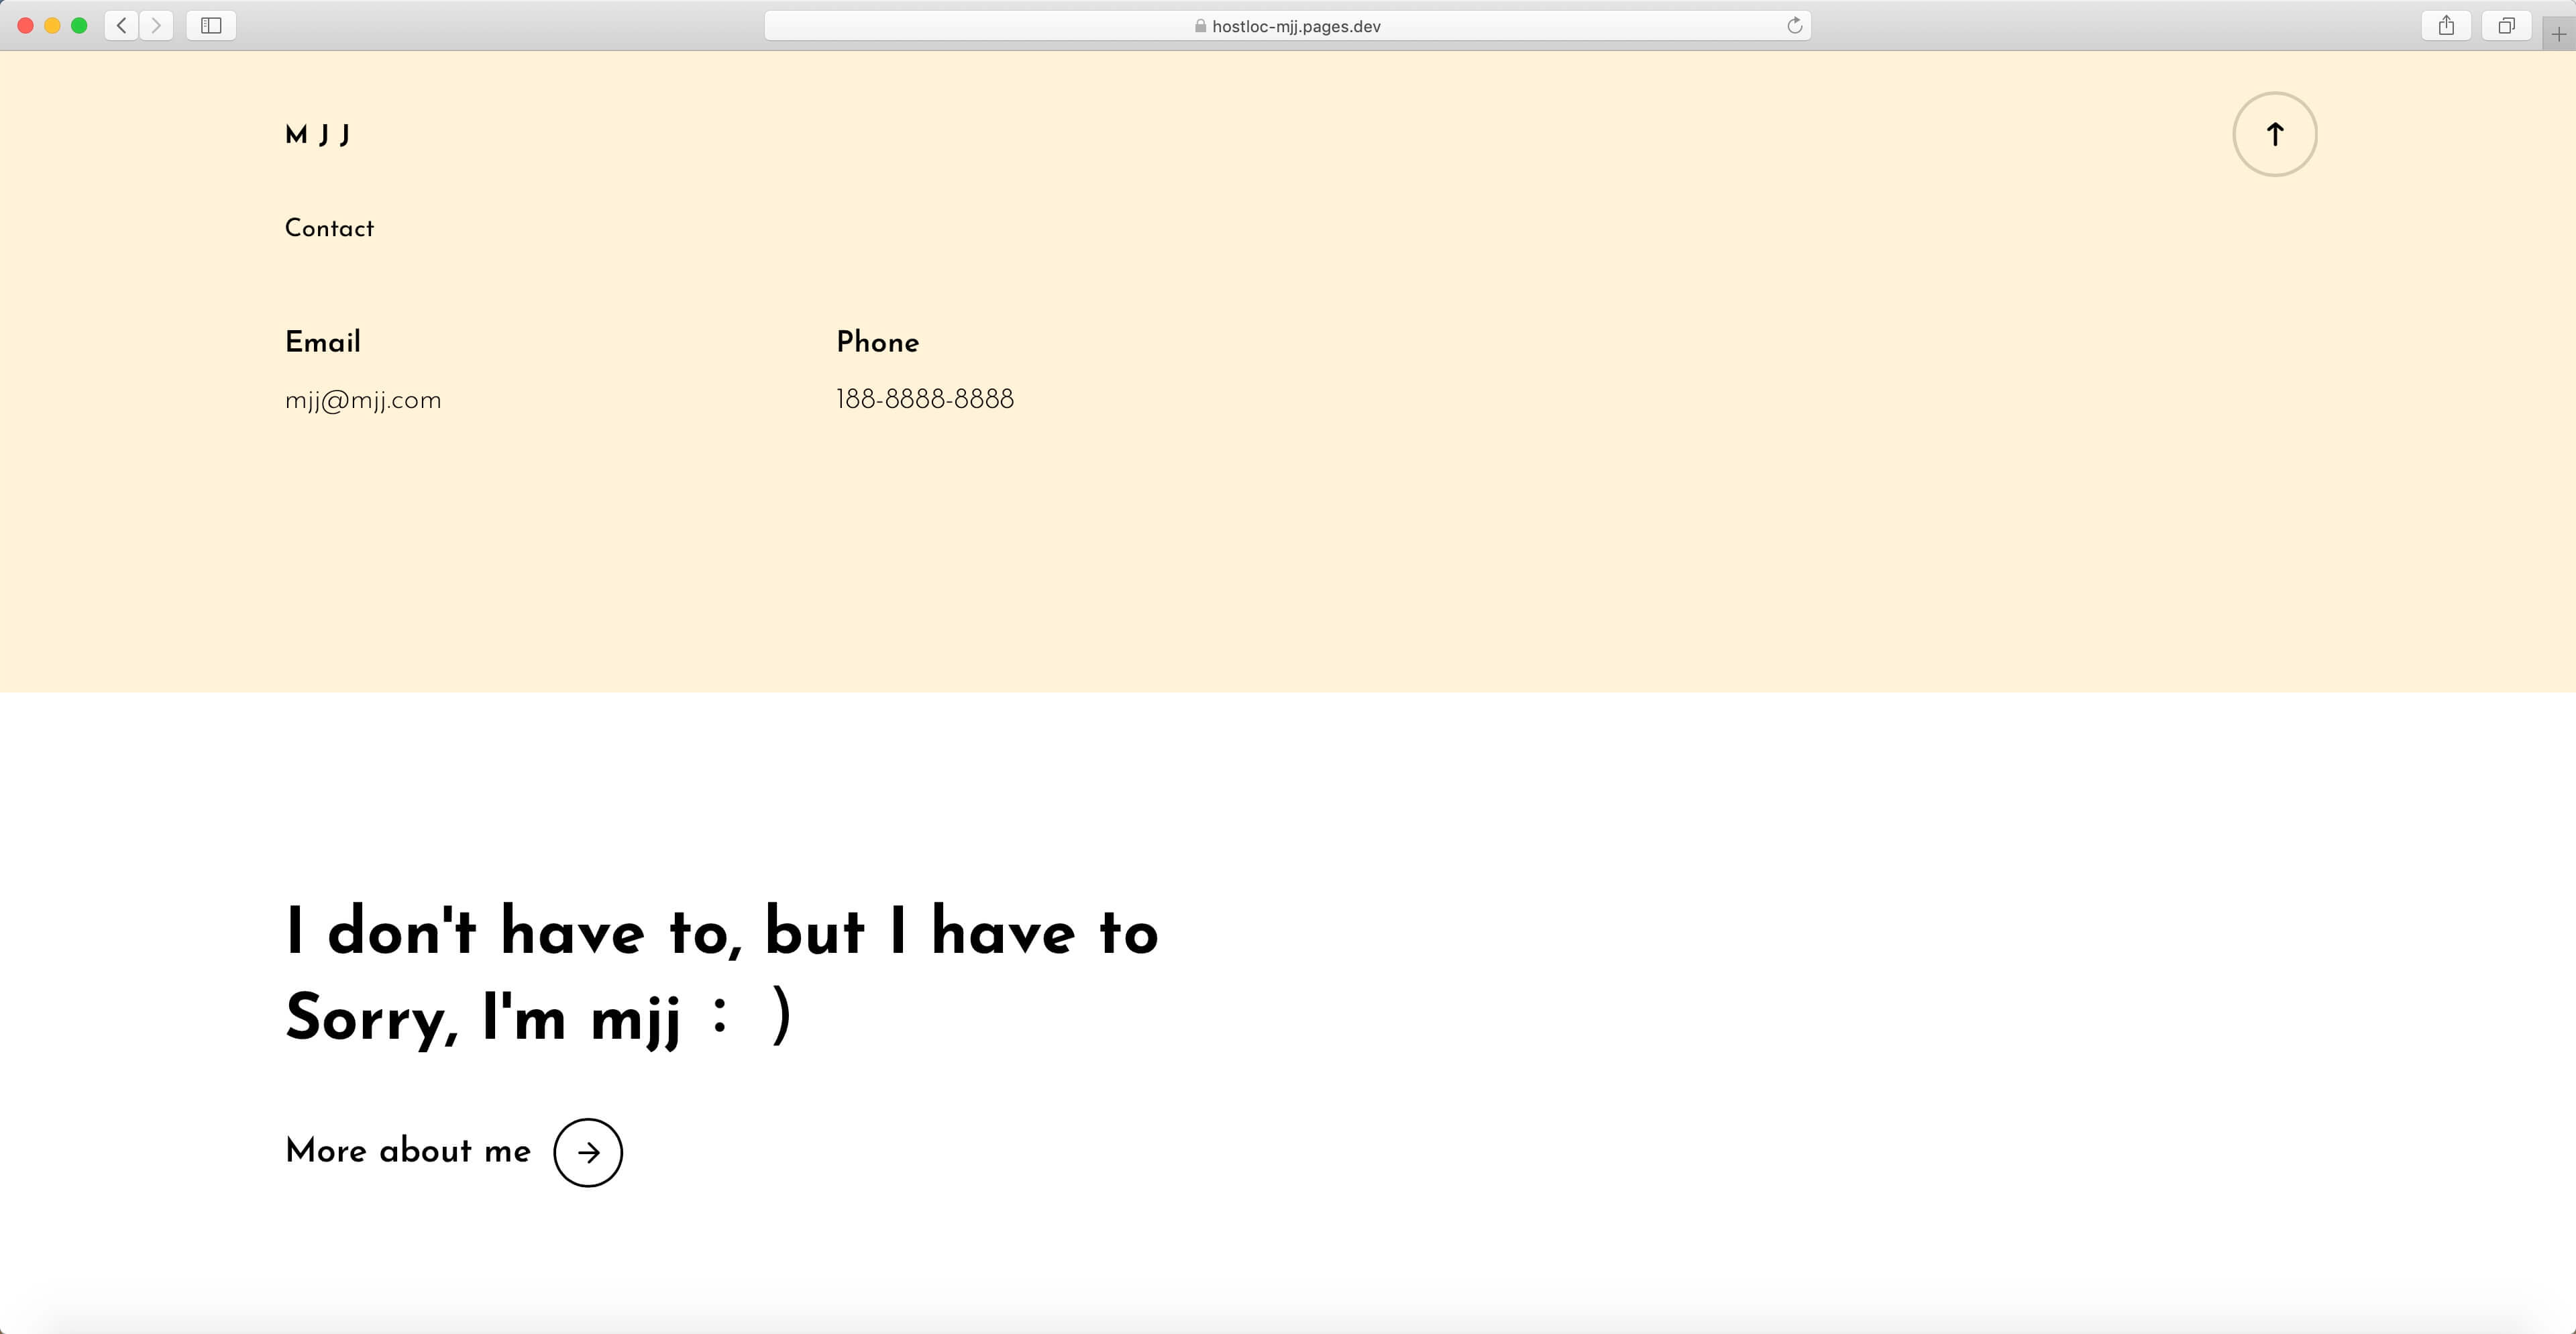
Task: Toggle the Safari sidebar button
Action: point(211,26)
